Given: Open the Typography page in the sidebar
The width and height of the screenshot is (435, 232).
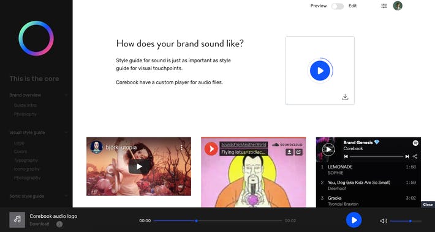Looking at the screenshot, I should tap(26, 161).
